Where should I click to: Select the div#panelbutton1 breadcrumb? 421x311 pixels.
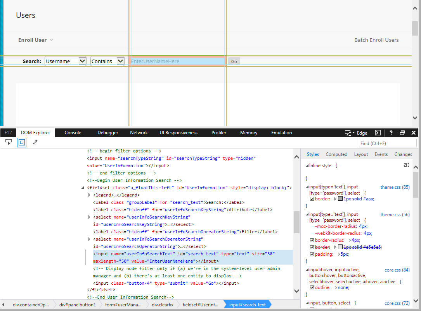[77, 304]
